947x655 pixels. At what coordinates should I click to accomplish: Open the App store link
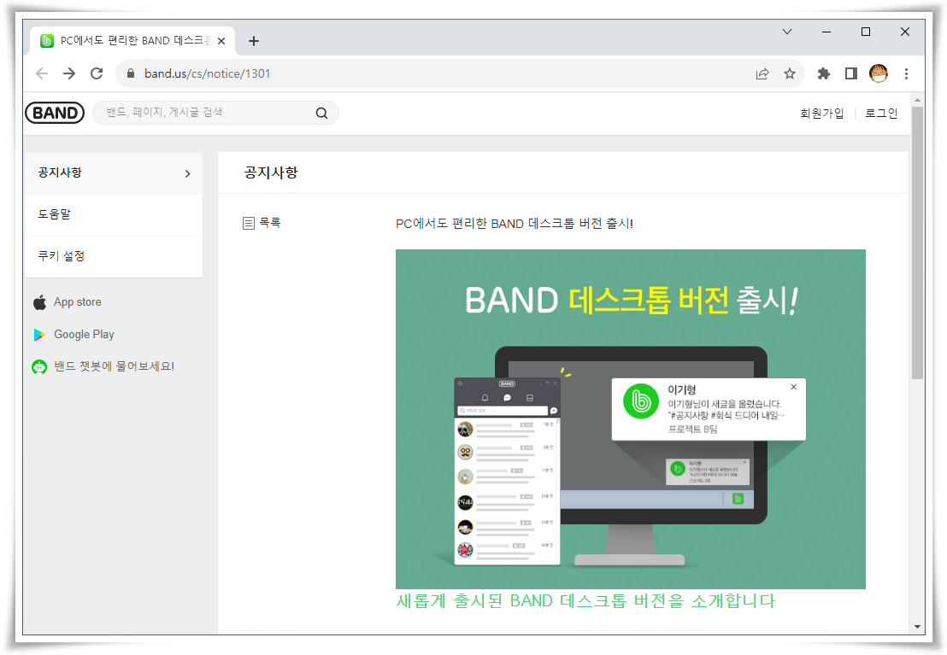(77, 301)
